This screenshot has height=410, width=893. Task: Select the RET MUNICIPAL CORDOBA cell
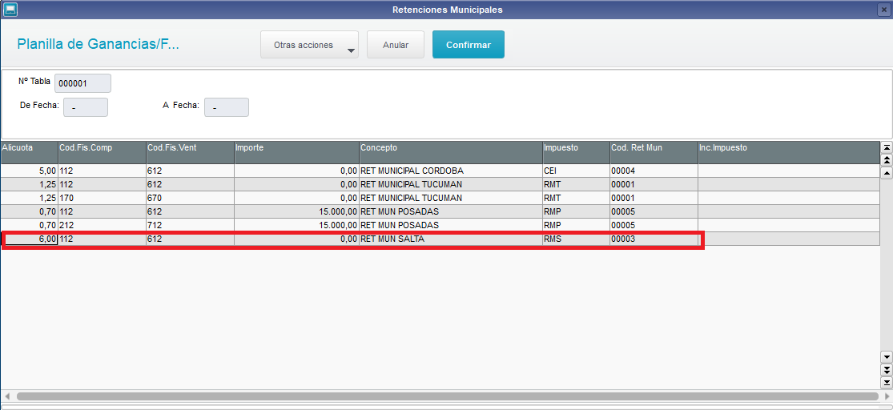coord(451,171)
